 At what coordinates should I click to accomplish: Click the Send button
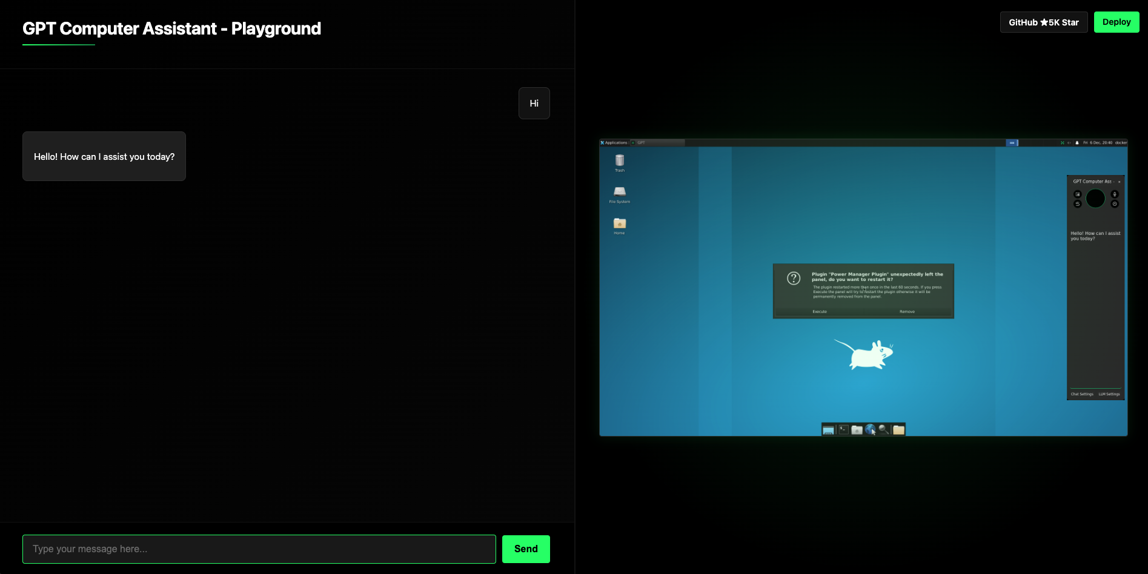click(x=526, y=549)
